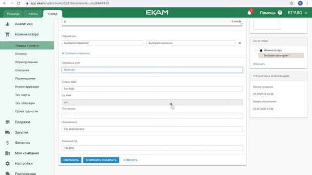
Task: Select the Склад tab
Action: pos(53,14)
